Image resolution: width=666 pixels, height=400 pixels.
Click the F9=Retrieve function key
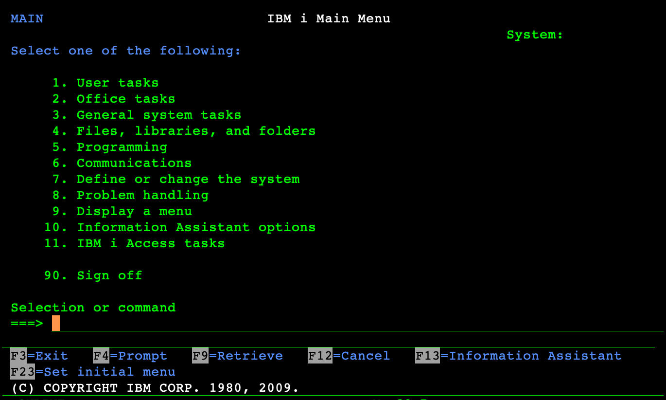(238, 356)
